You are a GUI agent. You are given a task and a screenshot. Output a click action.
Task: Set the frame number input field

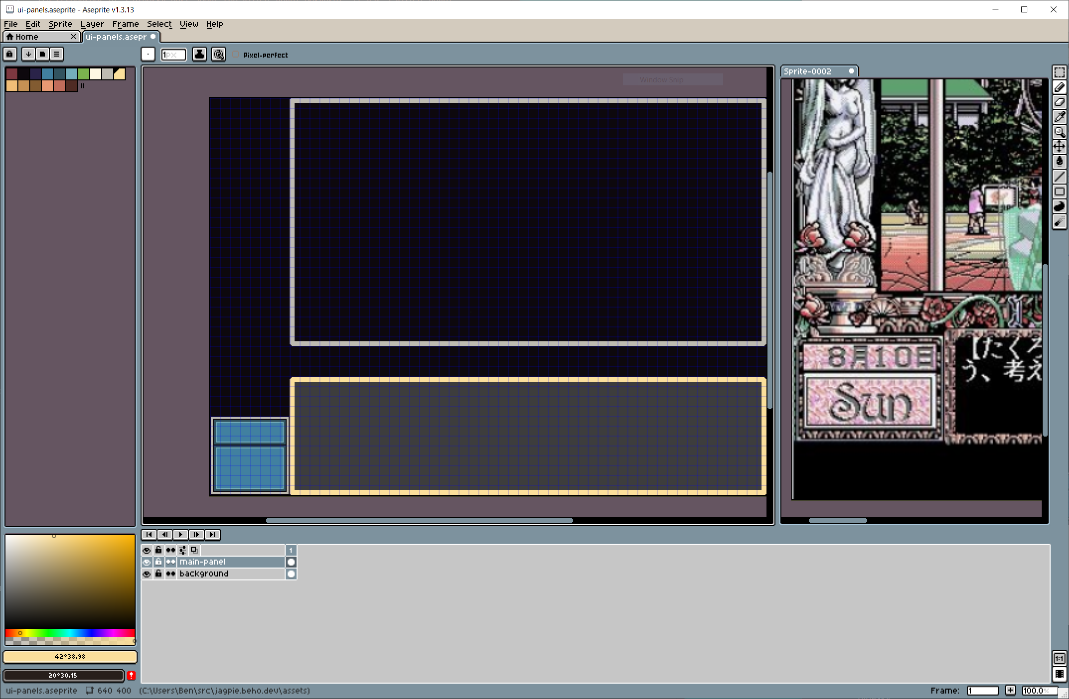pos(984,691)
